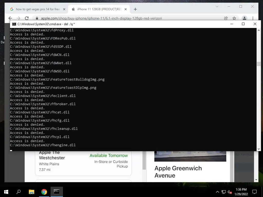Maximize the Chrome window
Viewport: 263px width, 197px height.
(x=241, y=6)
